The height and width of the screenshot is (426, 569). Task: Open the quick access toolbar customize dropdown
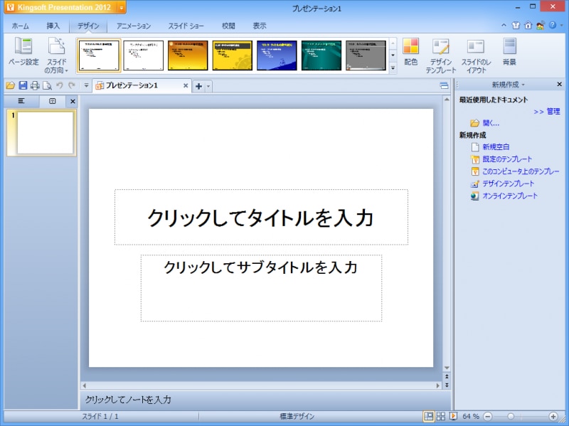pos(85,85)
